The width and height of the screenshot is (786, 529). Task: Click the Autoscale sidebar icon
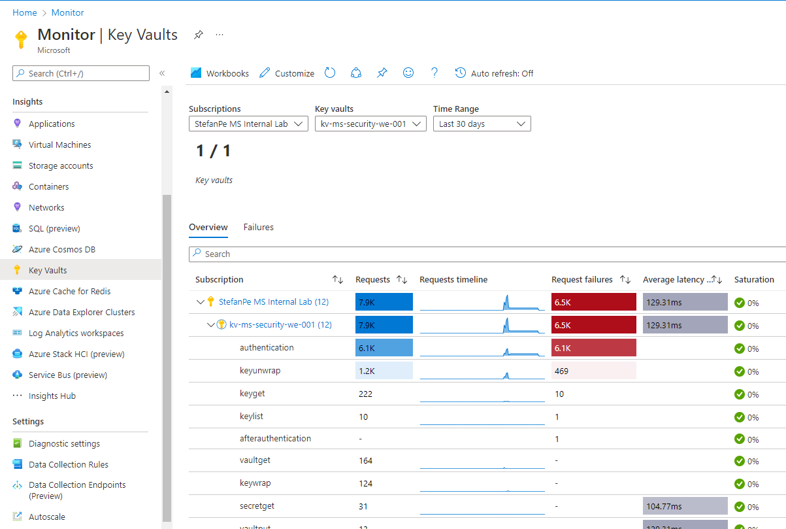point(18,517)
